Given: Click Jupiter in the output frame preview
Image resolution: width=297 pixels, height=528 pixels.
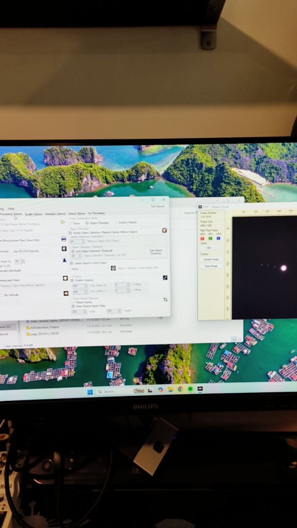Looking at the screenshot, I should 283,268.
